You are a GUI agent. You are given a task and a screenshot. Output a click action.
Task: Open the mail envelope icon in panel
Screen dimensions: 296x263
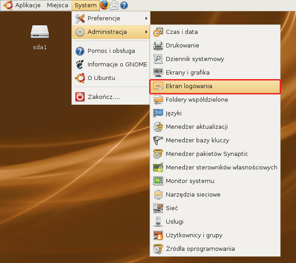pos(114,5)
